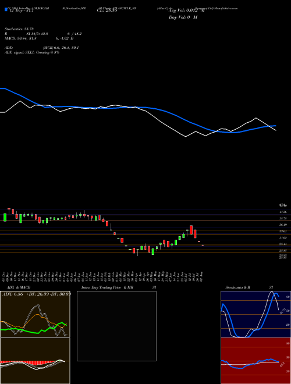Click the 41.26 price axis label

pyautogui.click(x=283, y=212)
